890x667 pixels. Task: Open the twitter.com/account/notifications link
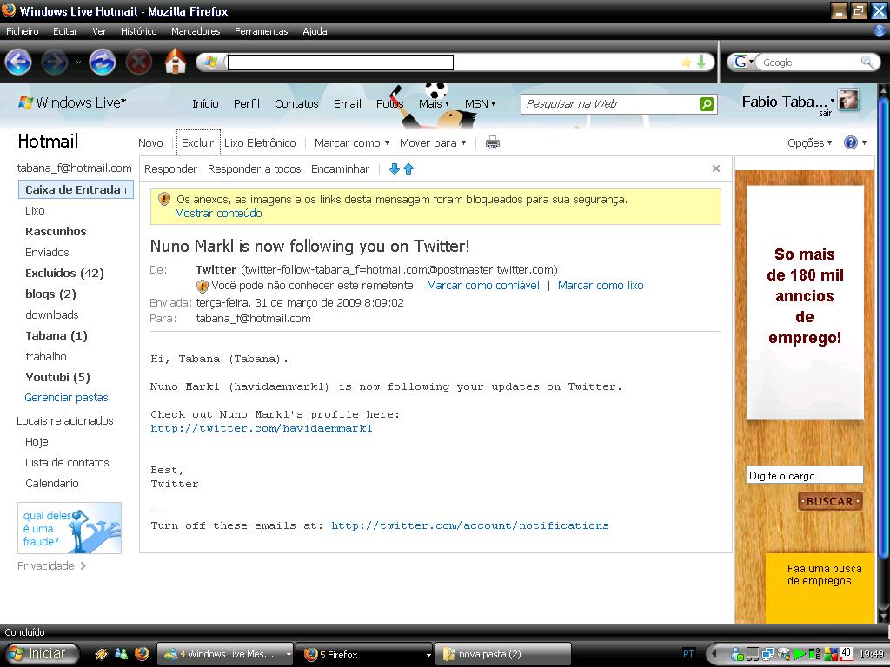click(x=470, y=525)
